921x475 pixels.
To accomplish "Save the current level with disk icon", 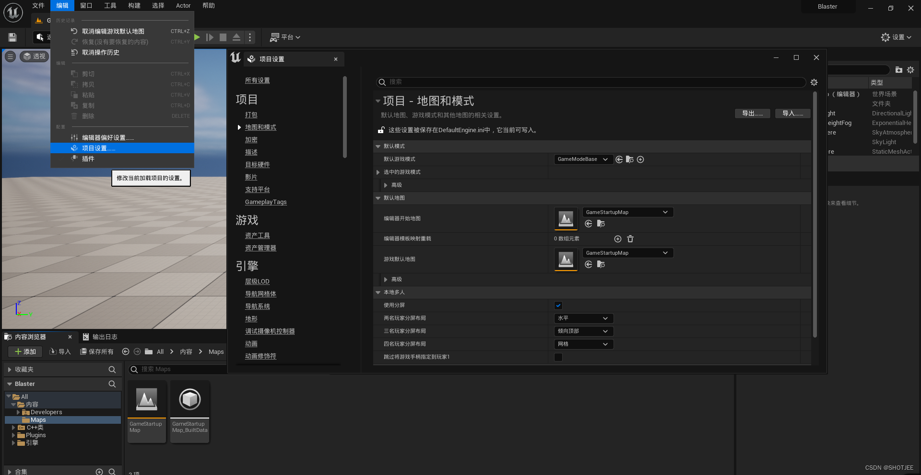I will [x=12, y=37].
